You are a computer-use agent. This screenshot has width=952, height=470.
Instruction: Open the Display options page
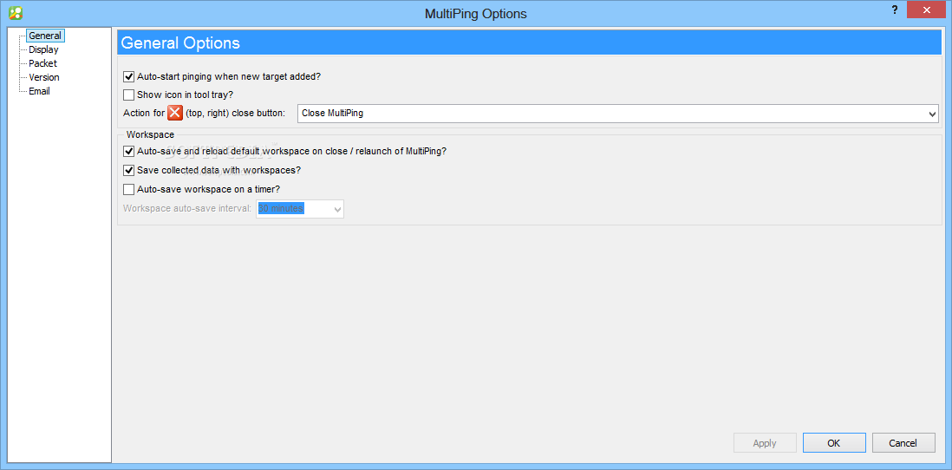(43, 49)
